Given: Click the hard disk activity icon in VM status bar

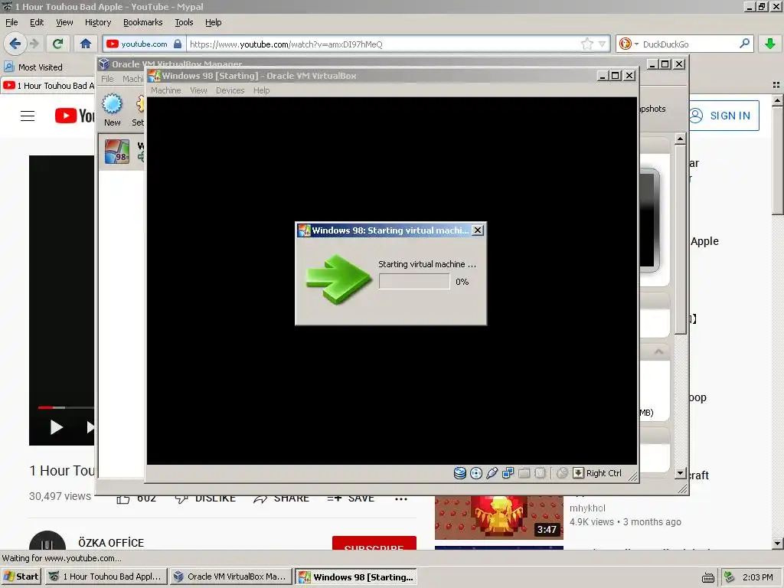Looking at the screenshot, I should click(459, 473).
